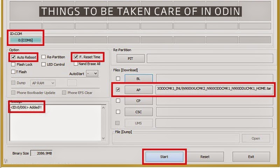Tick the CSC file checkbox
280x168 pixels.
118,112
